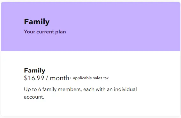The image size is (181, 118).
Task: Click the word 'account.' in the description
Action: click(34, 97)
